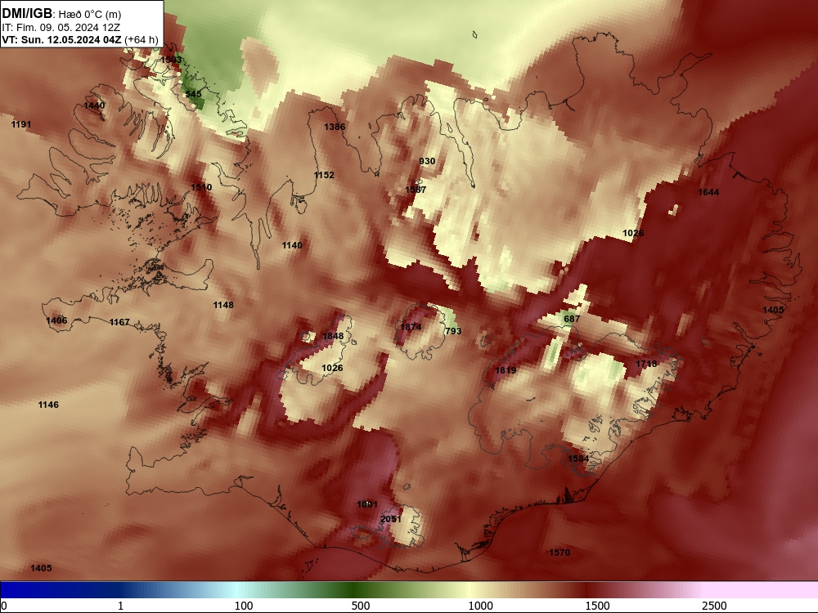Click the 1874 value on Hofsjökull
The height and width of the screenshot is (613, 818).
click(411, 327)
